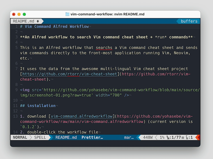Image resolution: width=213 pixels, height=159 pixels.
Task: Click the line number icon in status bar
Action: [168, 137]
